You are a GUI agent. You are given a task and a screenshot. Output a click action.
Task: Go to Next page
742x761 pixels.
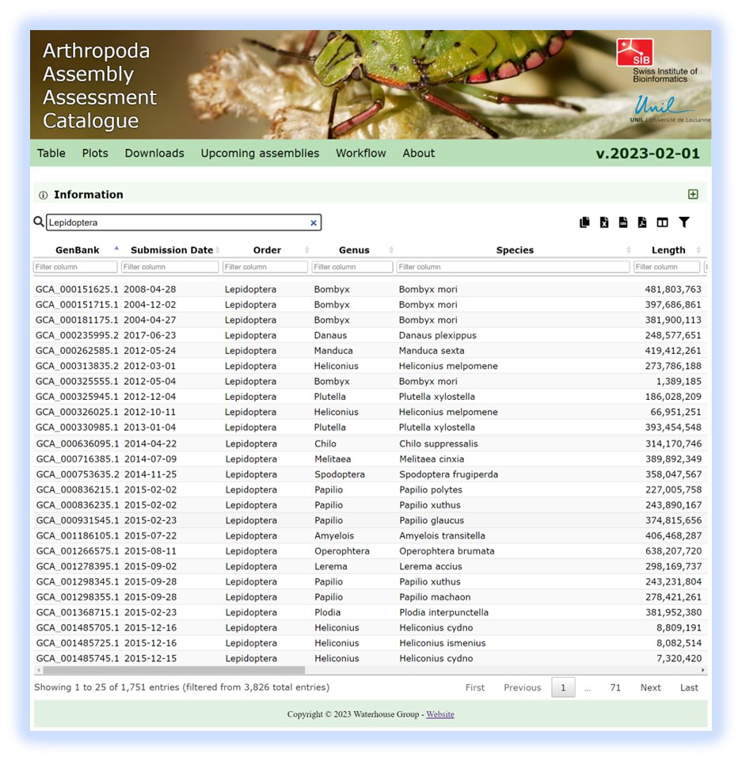tap(650, 687)
